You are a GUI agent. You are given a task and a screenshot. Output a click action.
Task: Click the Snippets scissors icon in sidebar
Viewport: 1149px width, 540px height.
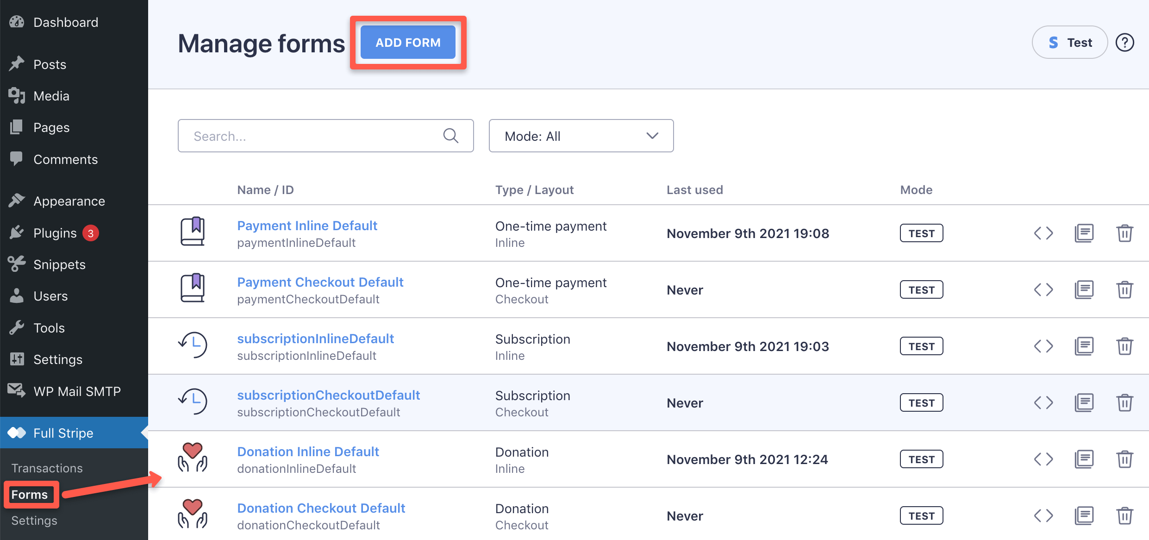coord(17,264)
